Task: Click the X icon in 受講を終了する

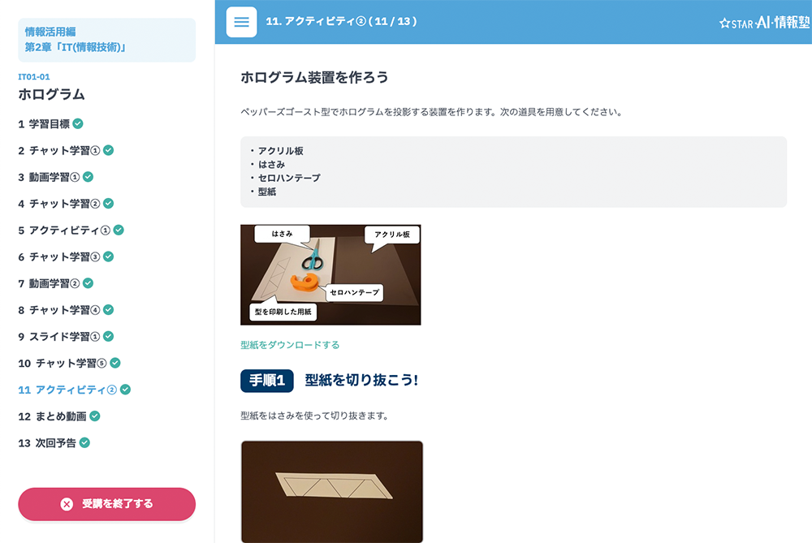Action: click(67, 504)
